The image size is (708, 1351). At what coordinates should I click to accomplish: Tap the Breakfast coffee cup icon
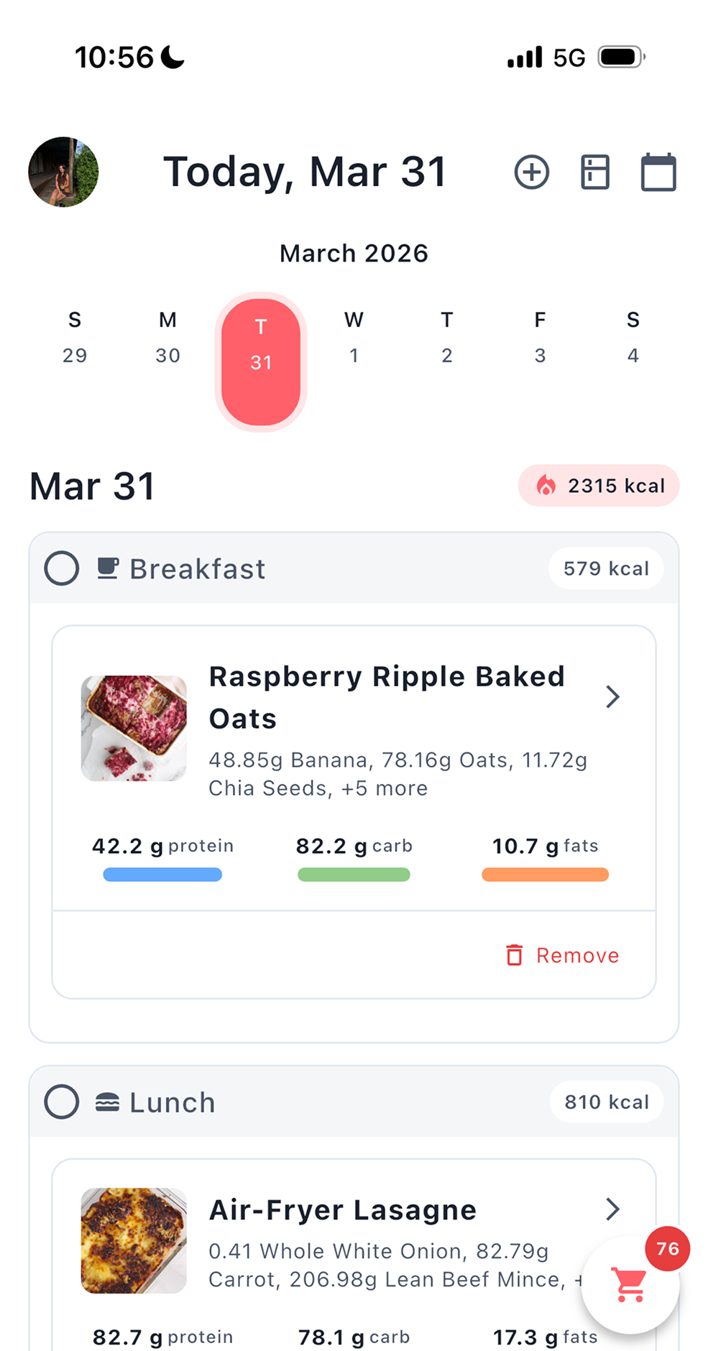(x=108, y=568)
